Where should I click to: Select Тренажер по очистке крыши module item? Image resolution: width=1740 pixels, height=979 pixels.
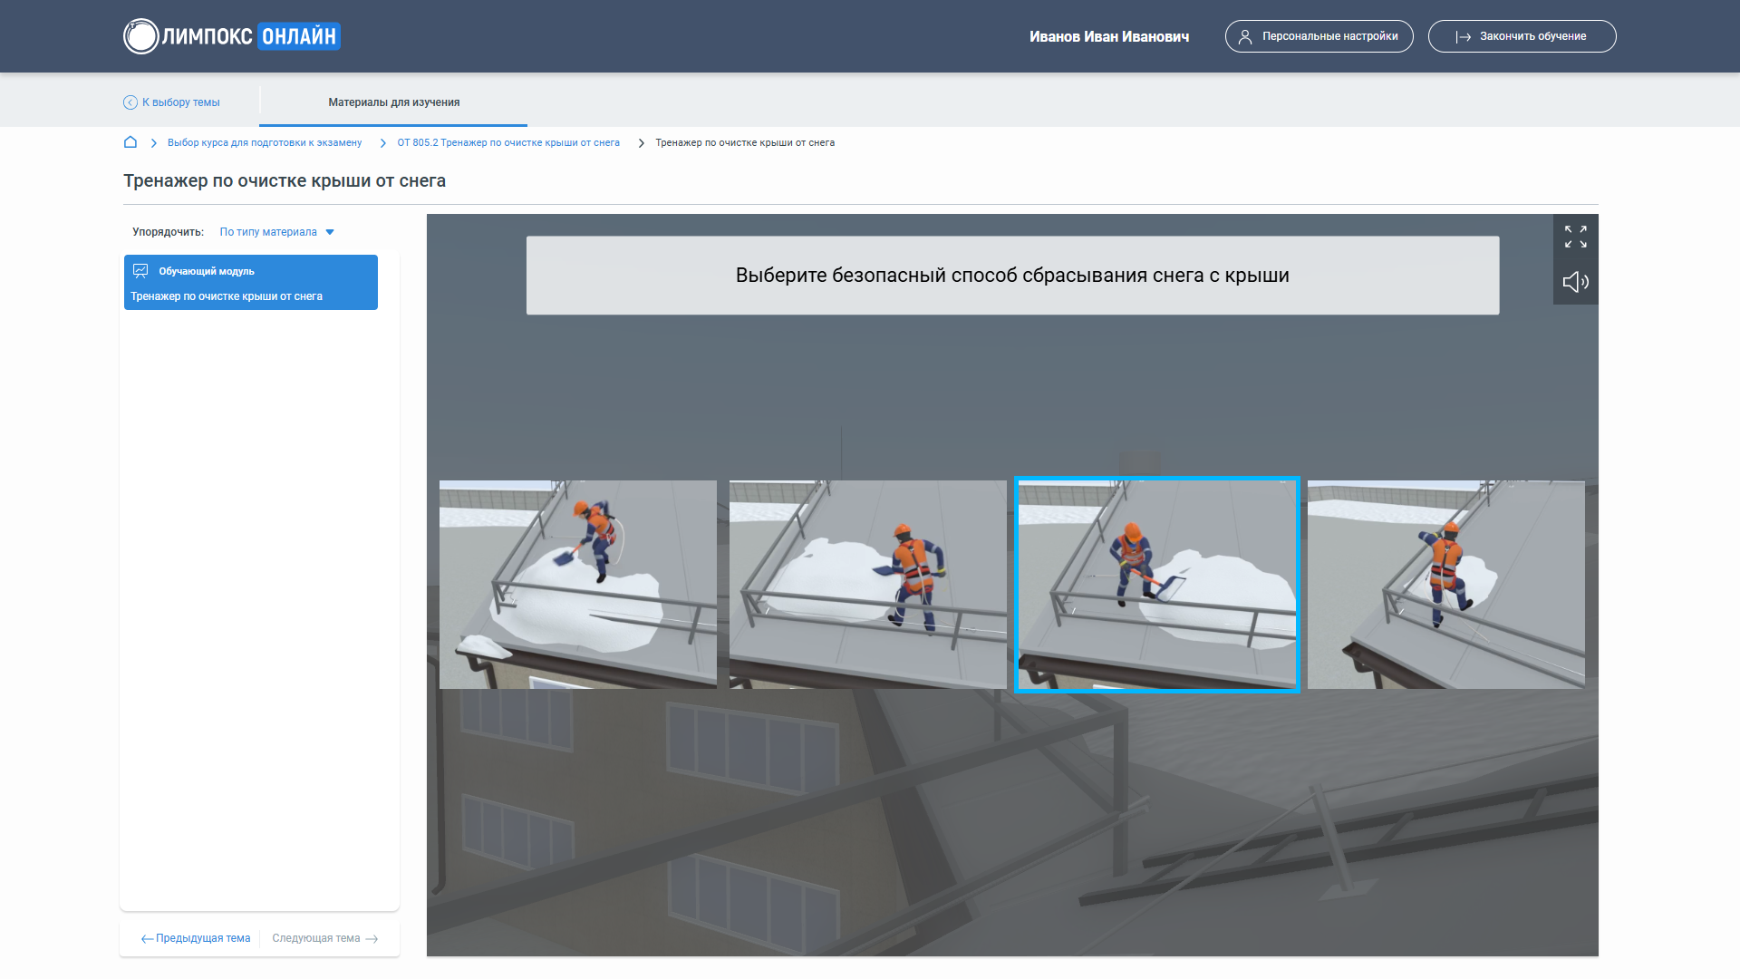(227, 296)
